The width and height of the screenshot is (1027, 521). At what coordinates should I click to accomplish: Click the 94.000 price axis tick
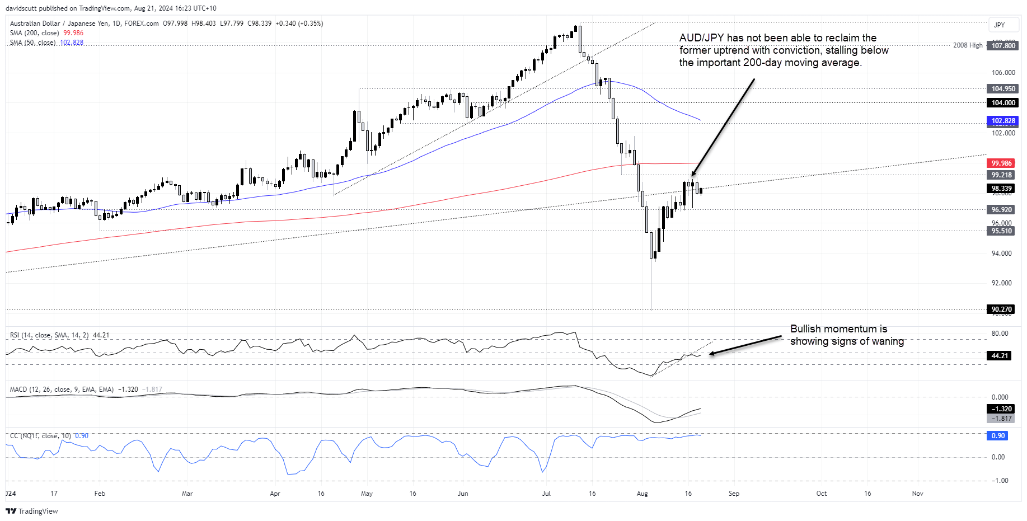pos(1001,254)
